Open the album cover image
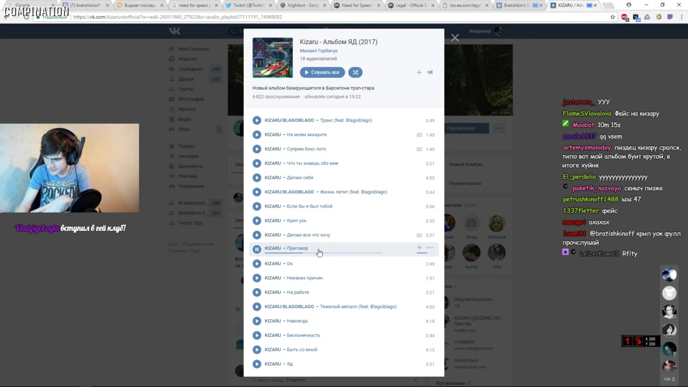The width and height of the screenshot is (688, 387). click(x=273, y=58)
